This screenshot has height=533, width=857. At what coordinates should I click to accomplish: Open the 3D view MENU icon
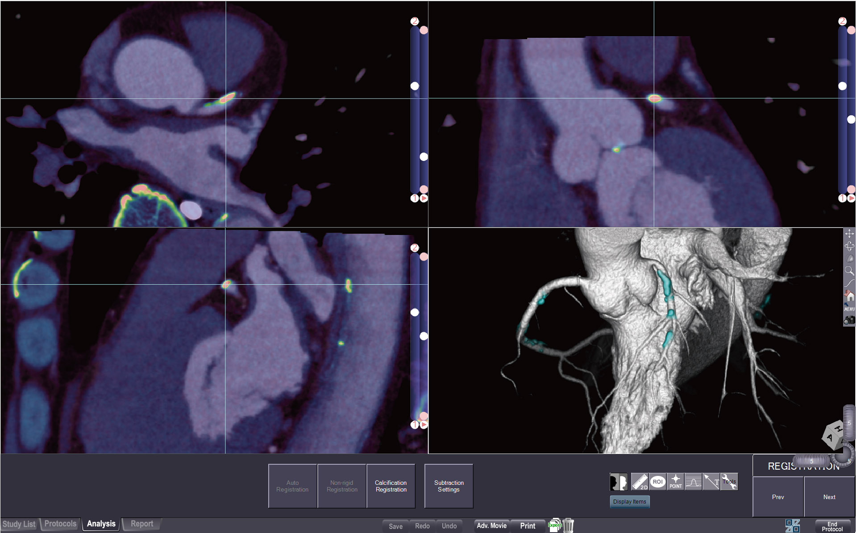[849, 308]
